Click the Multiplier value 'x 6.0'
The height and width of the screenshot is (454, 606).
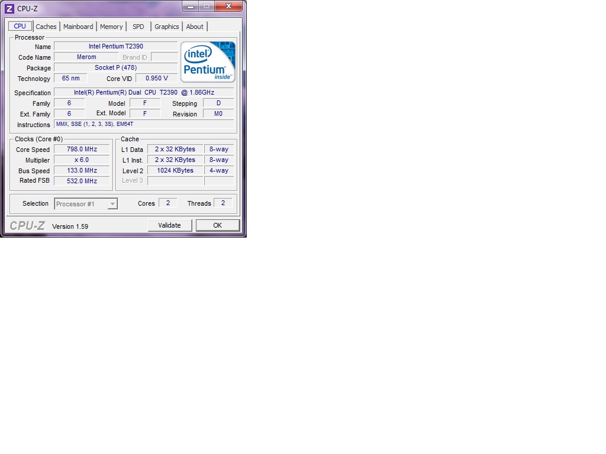pyautogui.click(x=82, y=160)
